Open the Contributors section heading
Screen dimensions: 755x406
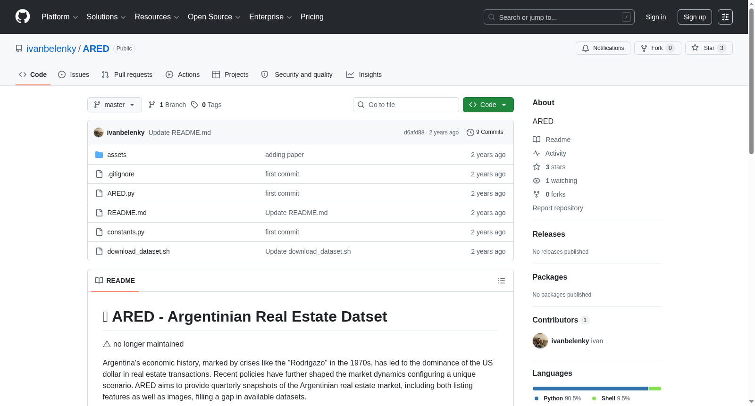(561, 320)
